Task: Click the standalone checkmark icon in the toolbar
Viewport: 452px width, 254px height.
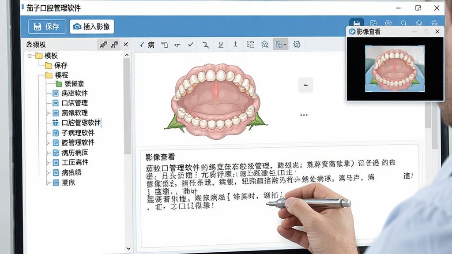Action: click(x=191, y=45)
